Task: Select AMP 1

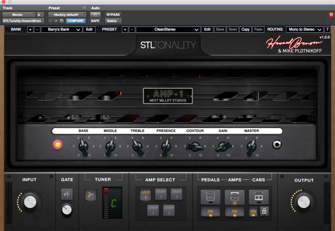Action: (x=146, y=194)
